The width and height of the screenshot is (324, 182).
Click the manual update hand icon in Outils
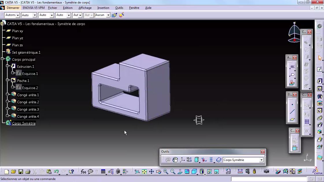click(x=175, y=160)
